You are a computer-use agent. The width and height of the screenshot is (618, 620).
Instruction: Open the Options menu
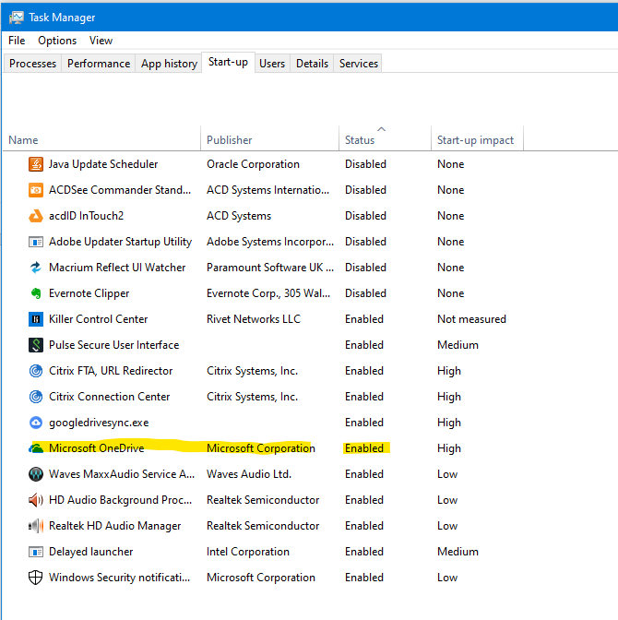[57, 41]
